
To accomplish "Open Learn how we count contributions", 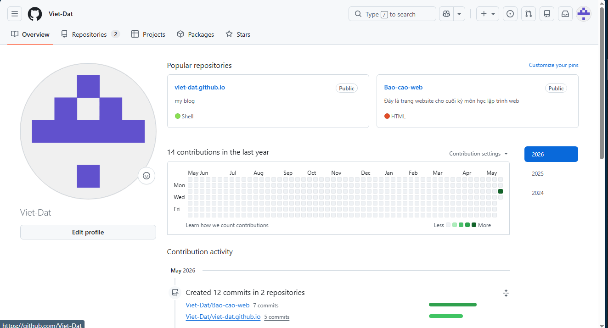I will coord(227,225).
